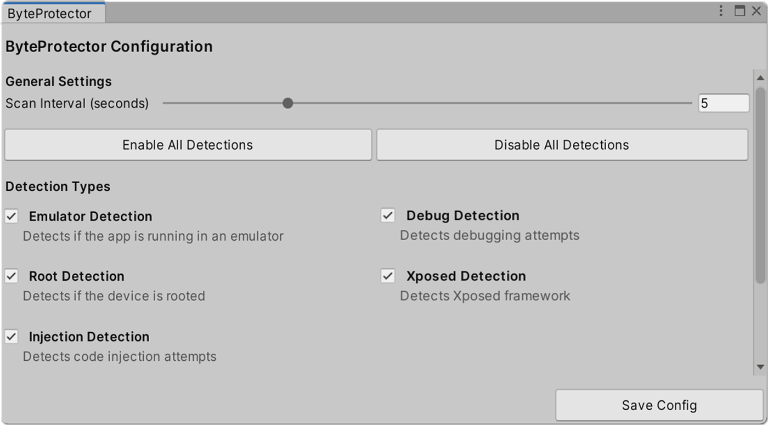Select the ByteProtector tab
Viewport: 768px width, 425px height.
pyautogui.click(x=52, y=13)
